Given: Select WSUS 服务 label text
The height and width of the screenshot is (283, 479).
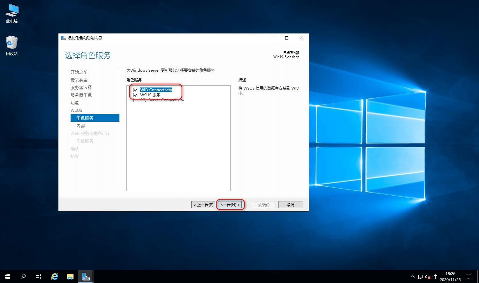Looking at the screenshot, I should point(150,95).
